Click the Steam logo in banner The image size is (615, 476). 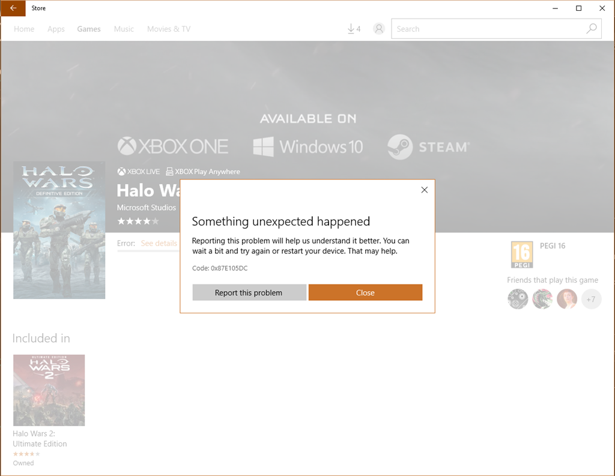tap(428, 147)
